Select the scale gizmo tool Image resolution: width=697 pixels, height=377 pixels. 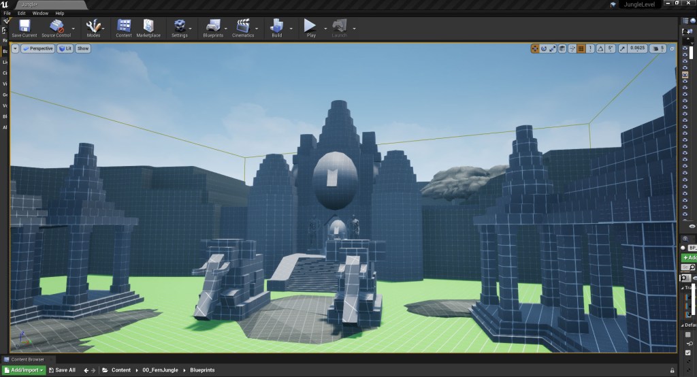click(553, 48)
